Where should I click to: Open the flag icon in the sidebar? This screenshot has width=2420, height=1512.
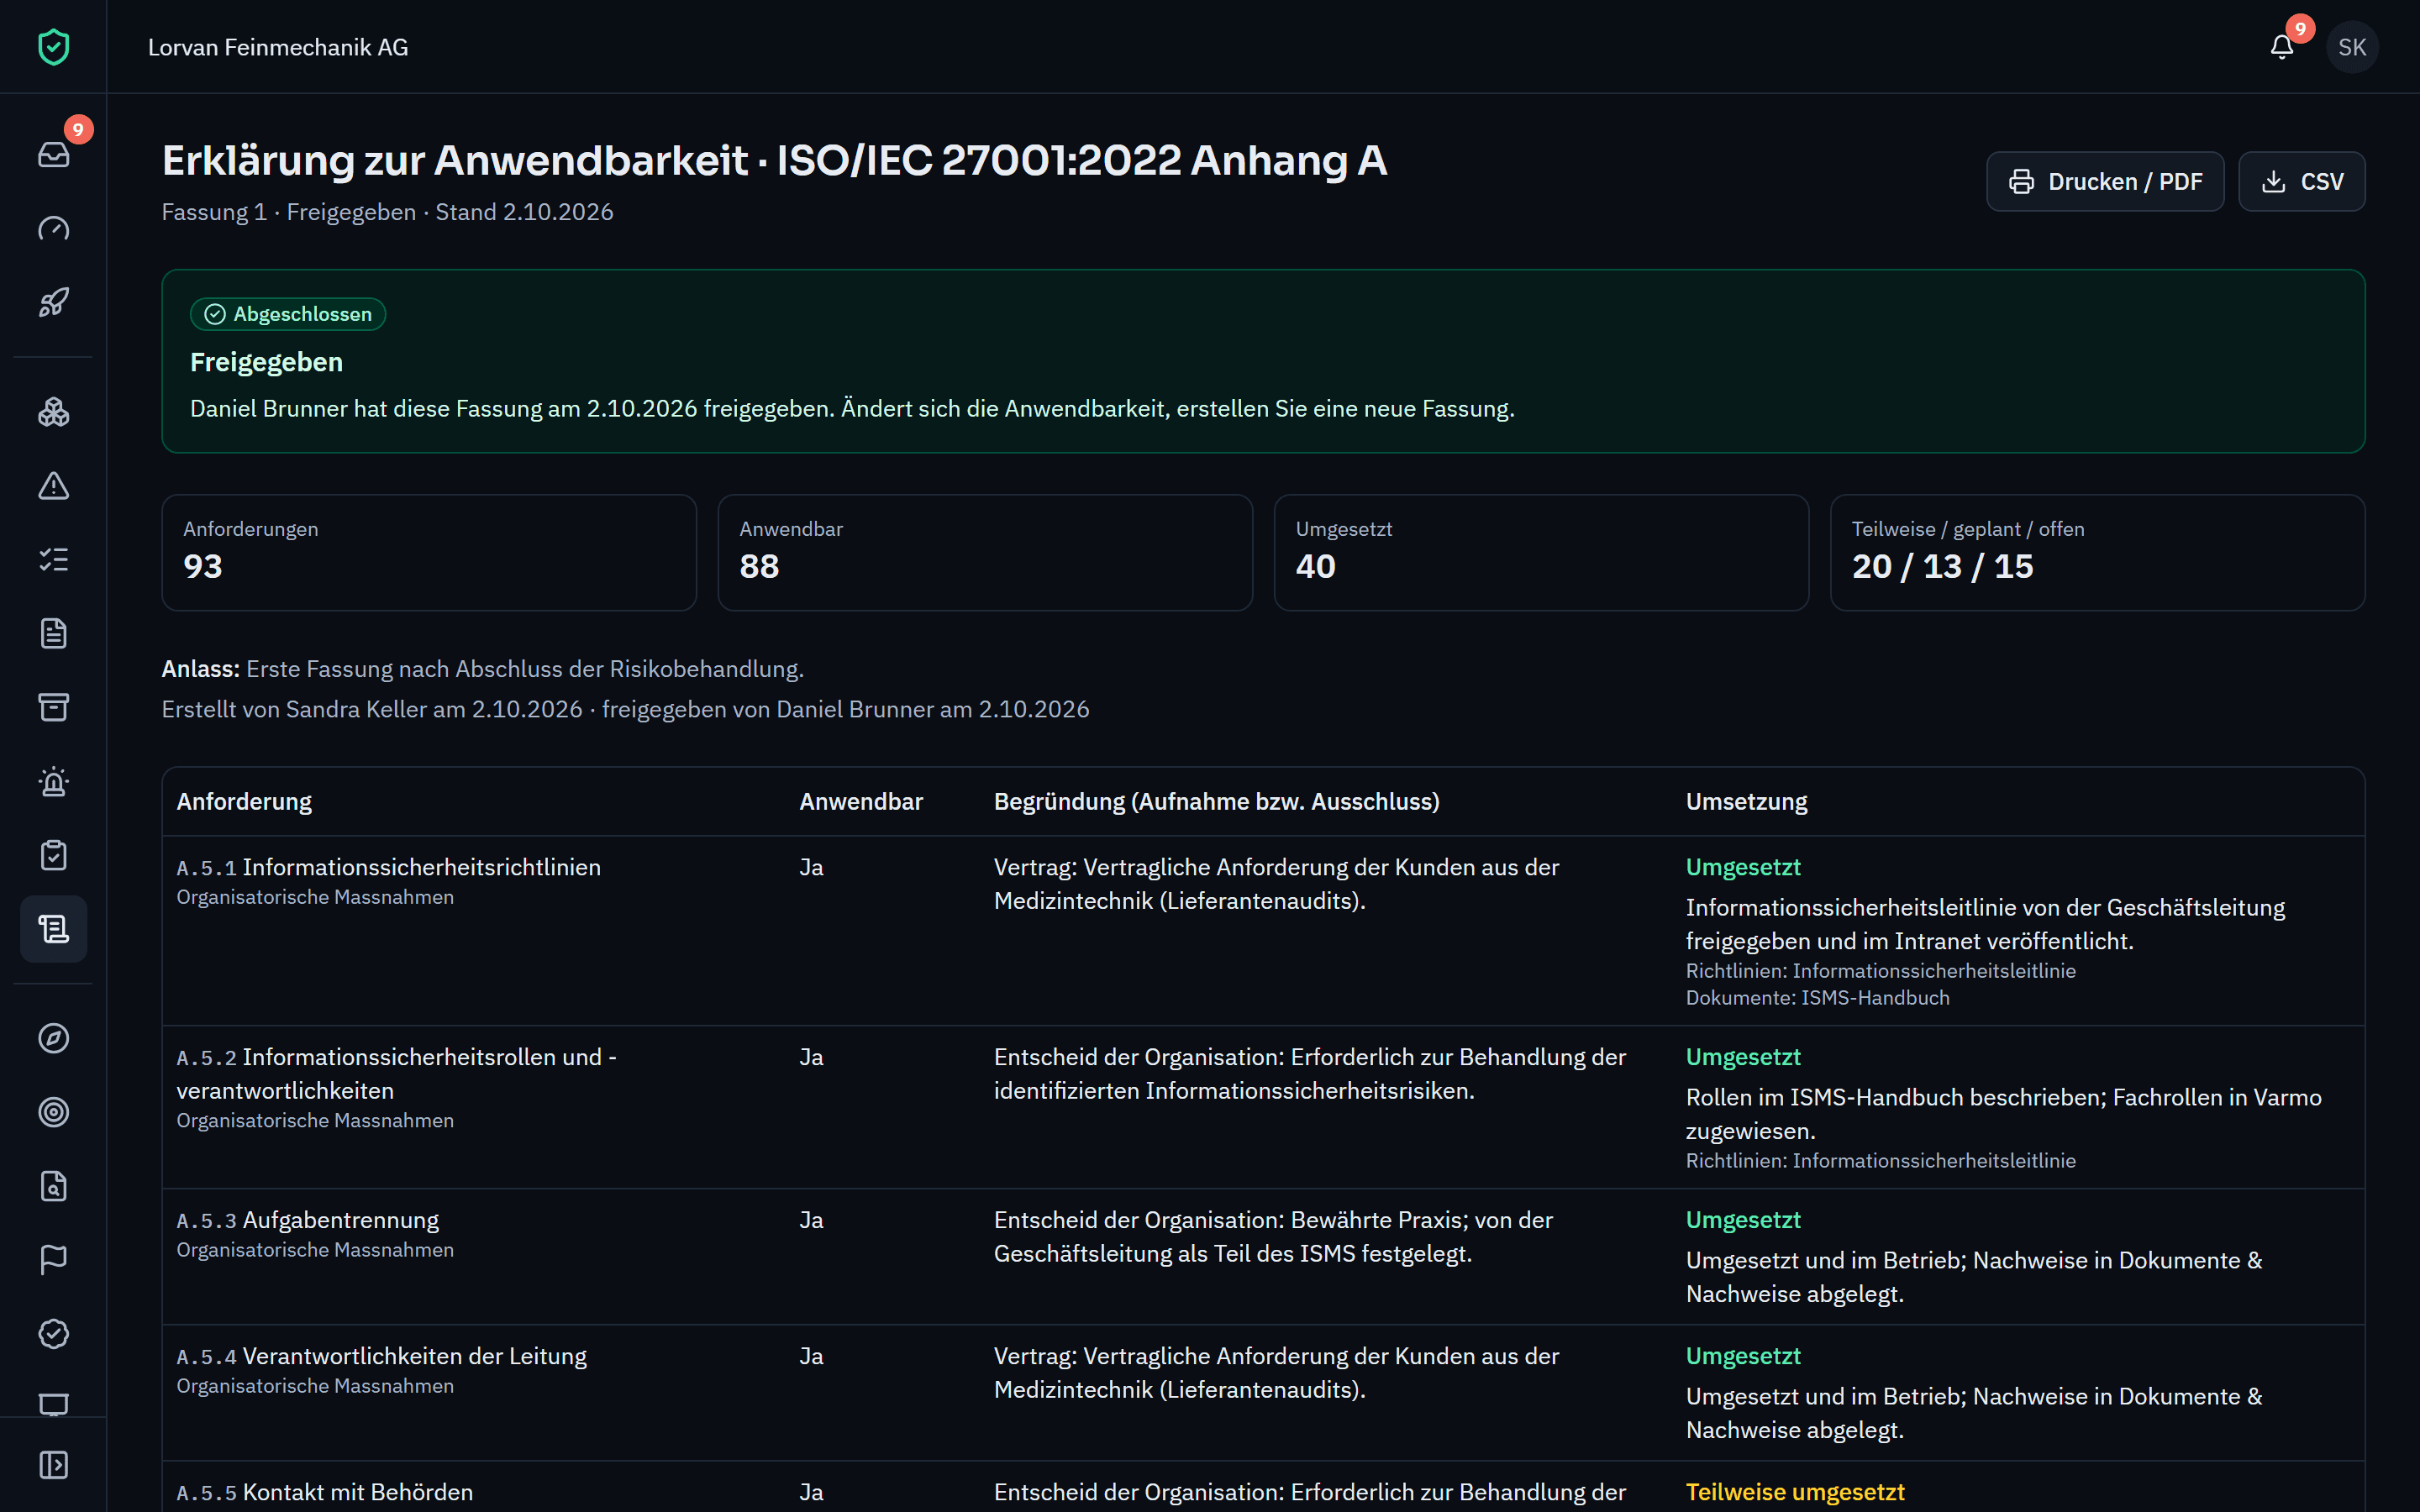tap(53, 1260)
